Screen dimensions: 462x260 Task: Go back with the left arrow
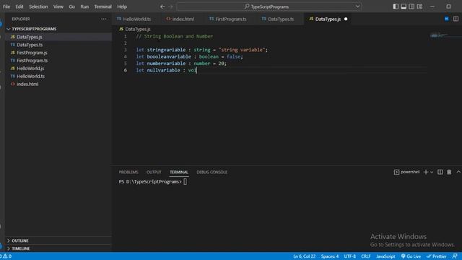[162, 6]
